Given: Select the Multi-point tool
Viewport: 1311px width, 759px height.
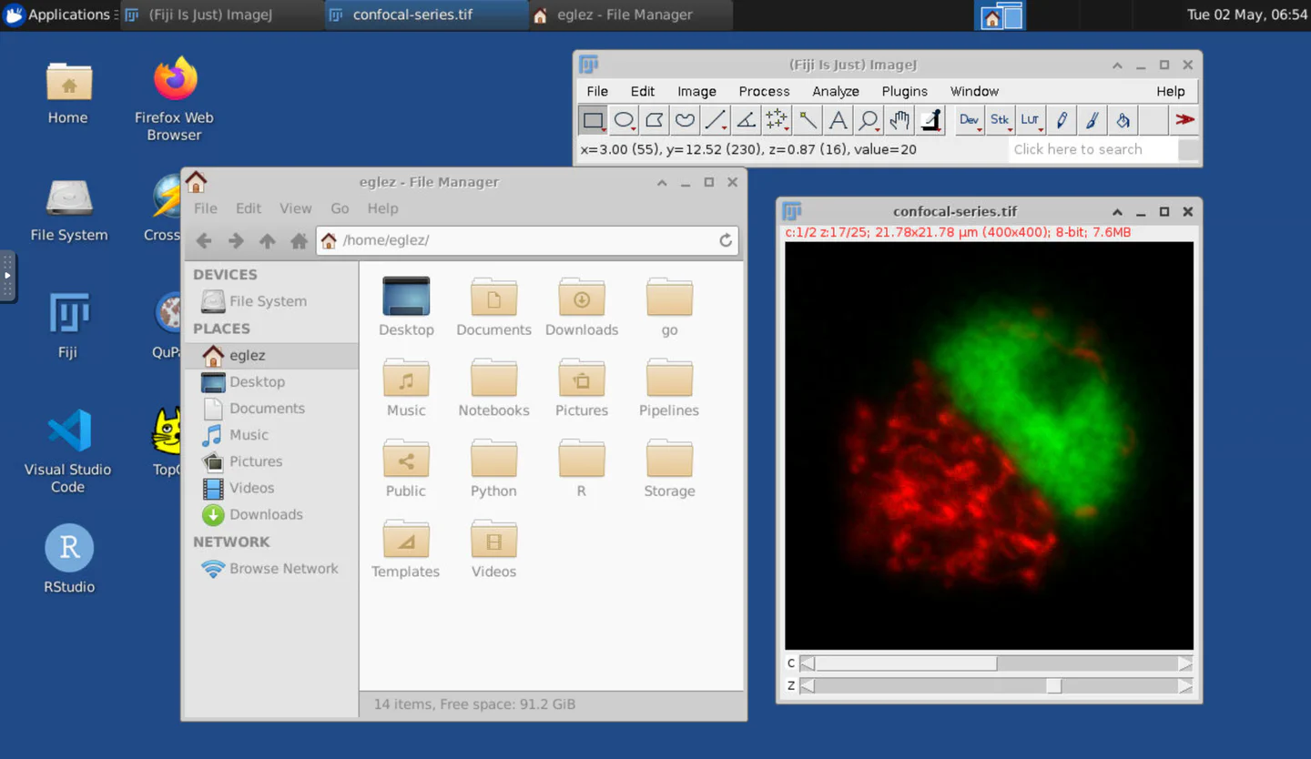Looking at the screenshot, I should pos(777,120).
